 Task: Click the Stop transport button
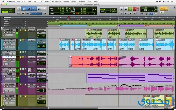126,9
